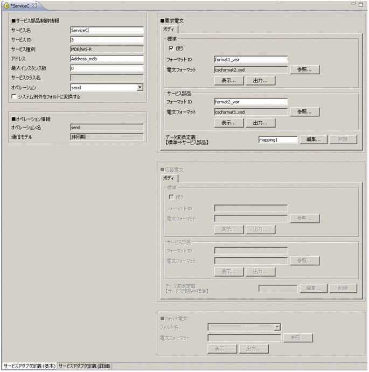Minimize the editor pane
The image size is (369, 372).
point(353,4)
